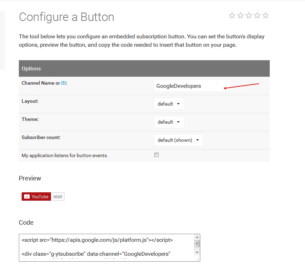Focus the GoogleDevelopers channel name field

click(x=192, y=86)
